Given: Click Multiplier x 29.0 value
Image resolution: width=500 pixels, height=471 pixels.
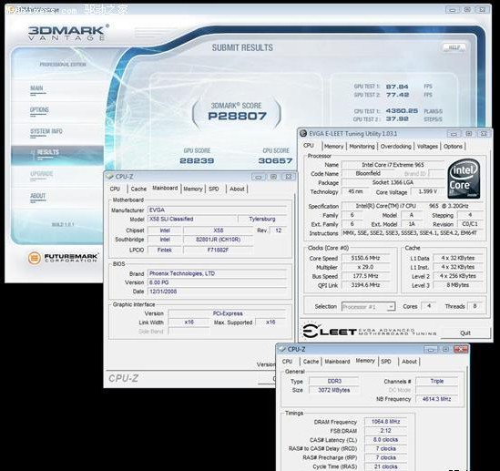Looking at the screenshot, I should pos(365,267).
